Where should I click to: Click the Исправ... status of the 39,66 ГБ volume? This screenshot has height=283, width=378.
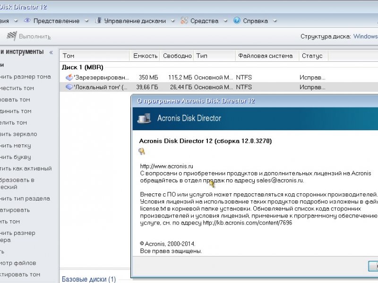312,87
